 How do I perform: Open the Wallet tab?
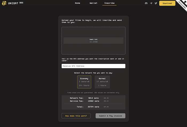pyautogui.click(x=93, y=3)
